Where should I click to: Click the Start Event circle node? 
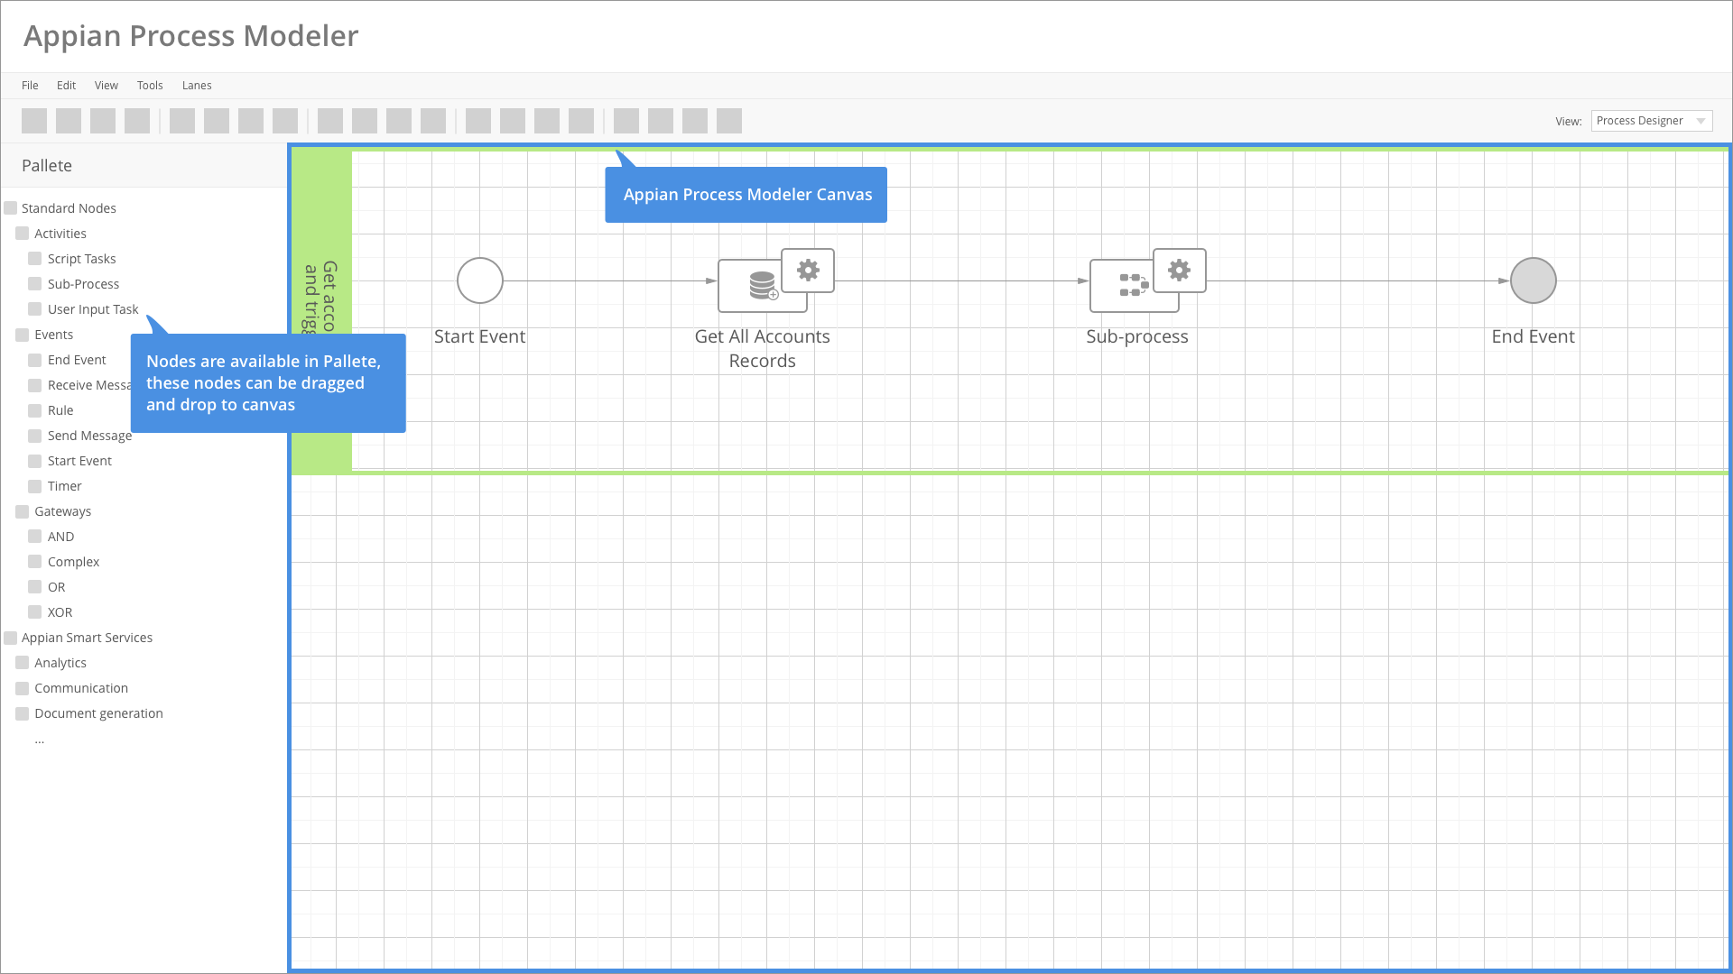click(479, 280)
